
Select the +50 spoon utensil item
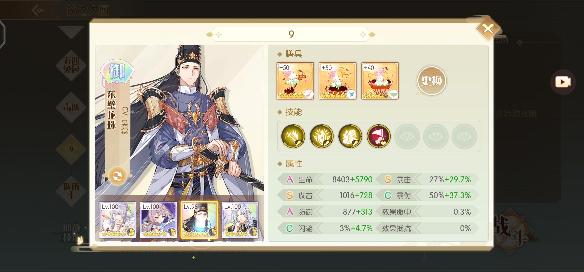click(x=295, y=81)
